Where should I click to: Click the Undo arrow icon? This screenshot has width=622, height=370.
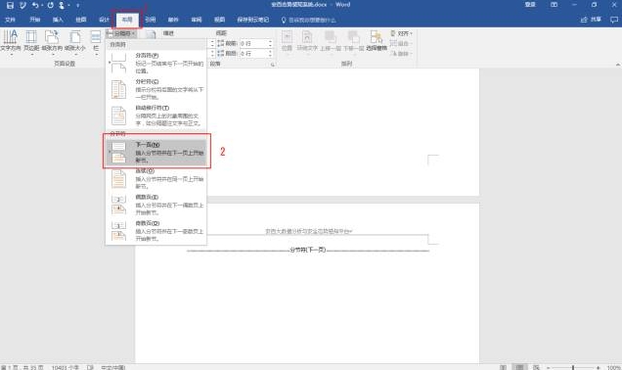click(35, 5)
